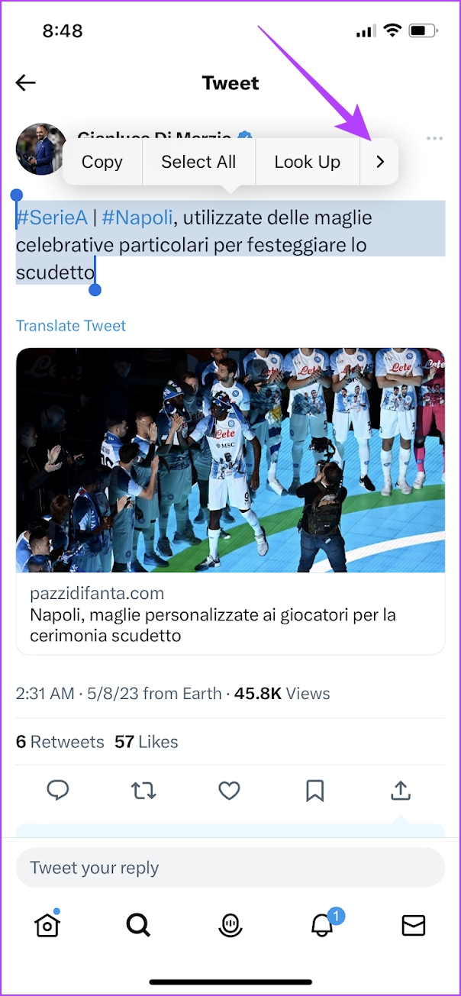
Task: Open the three-dot tweet options menu
Action: pos(435,139)
